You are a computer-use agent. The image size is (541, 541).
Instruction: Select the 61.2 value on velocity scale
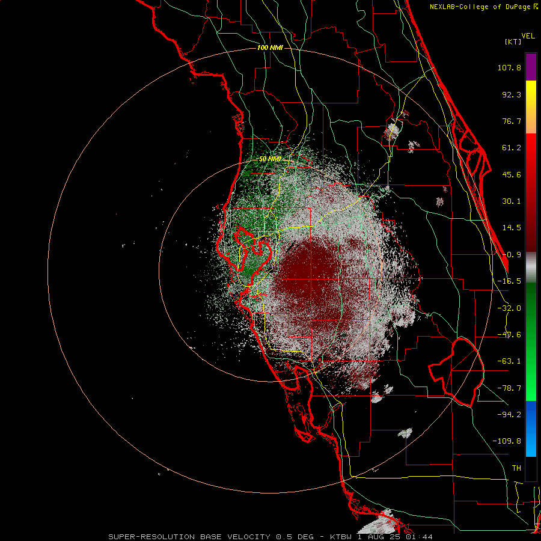512,148
